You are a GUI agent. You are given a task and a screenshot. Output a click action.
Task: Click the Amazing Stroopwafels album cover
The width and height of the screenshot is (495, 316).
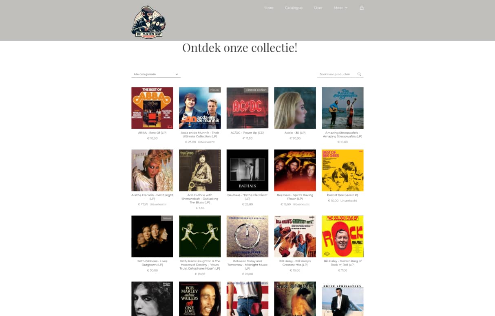343,108
